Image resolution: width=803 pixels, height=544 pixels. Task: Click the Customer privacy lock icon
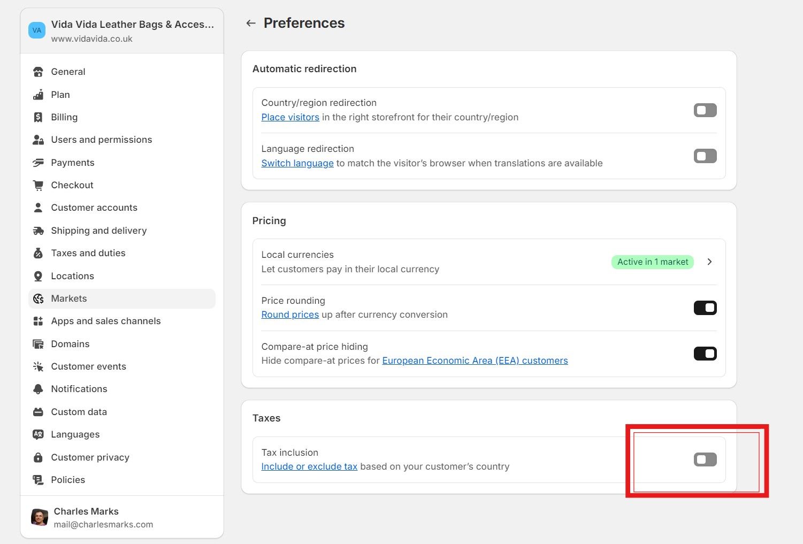[x=38, y=457]
